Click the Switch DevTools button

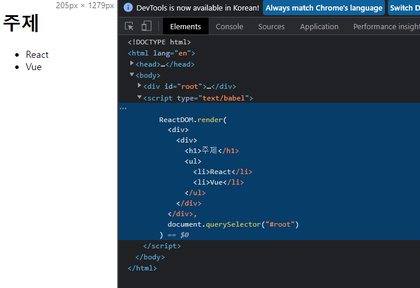point(404,8)
